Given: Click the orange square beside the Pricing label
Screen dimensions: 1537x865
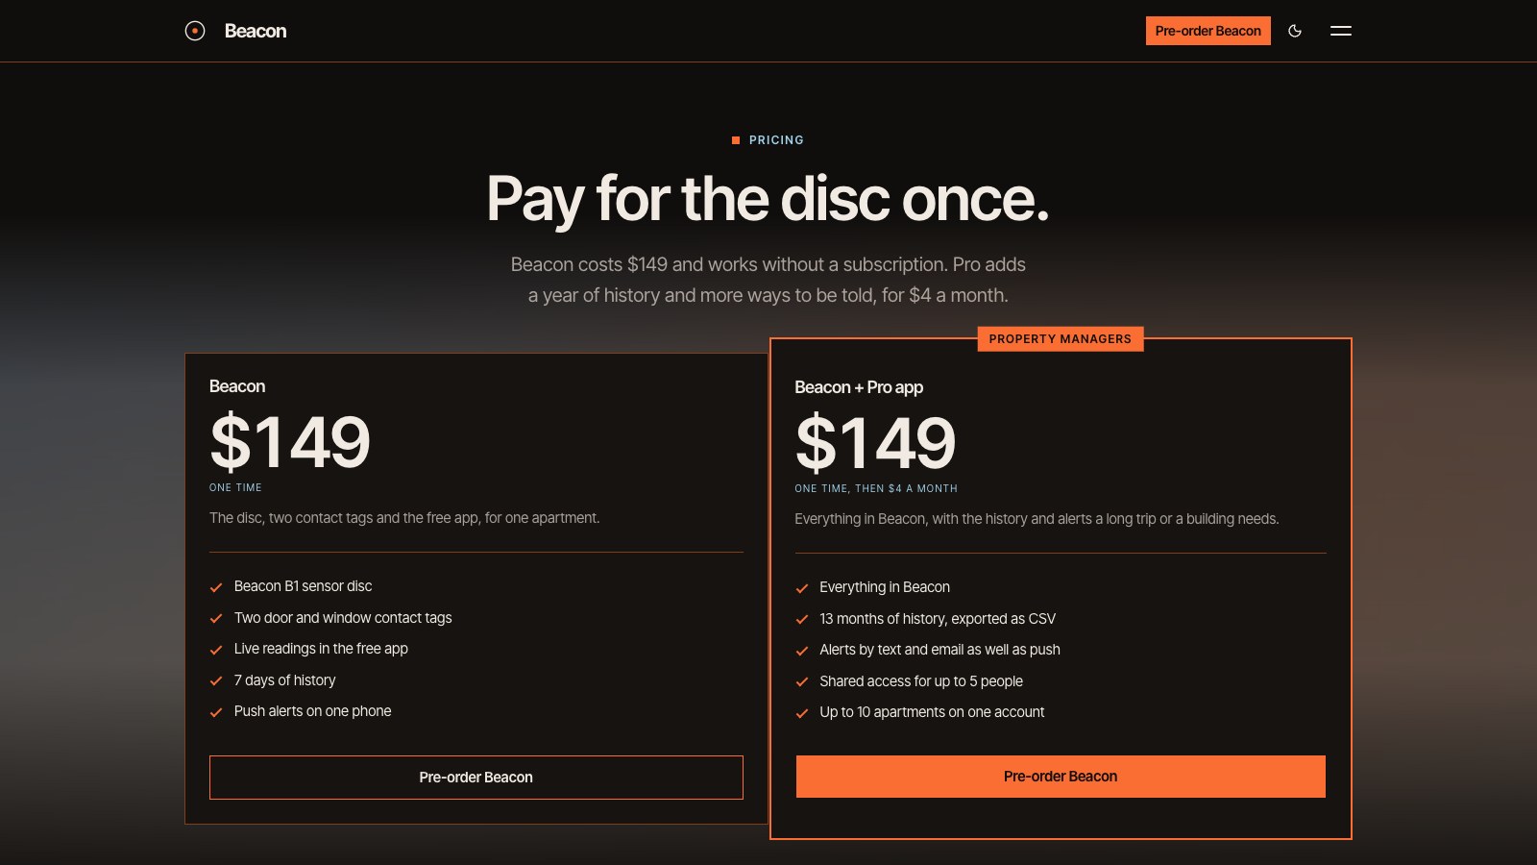Looking at the screenshot, I should (736, 140).
